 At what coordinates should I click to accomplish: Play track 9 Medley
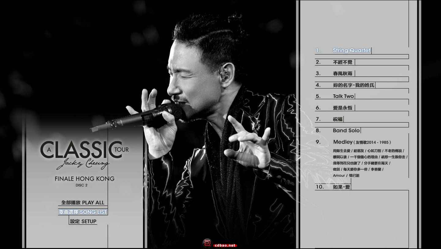(x=353, y=142)
